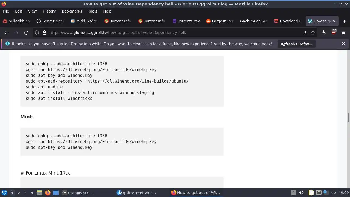This screenshot has width=350, height=197.
Task: Open the qBittorrent tray icon
Action: (x=334, y=193)
